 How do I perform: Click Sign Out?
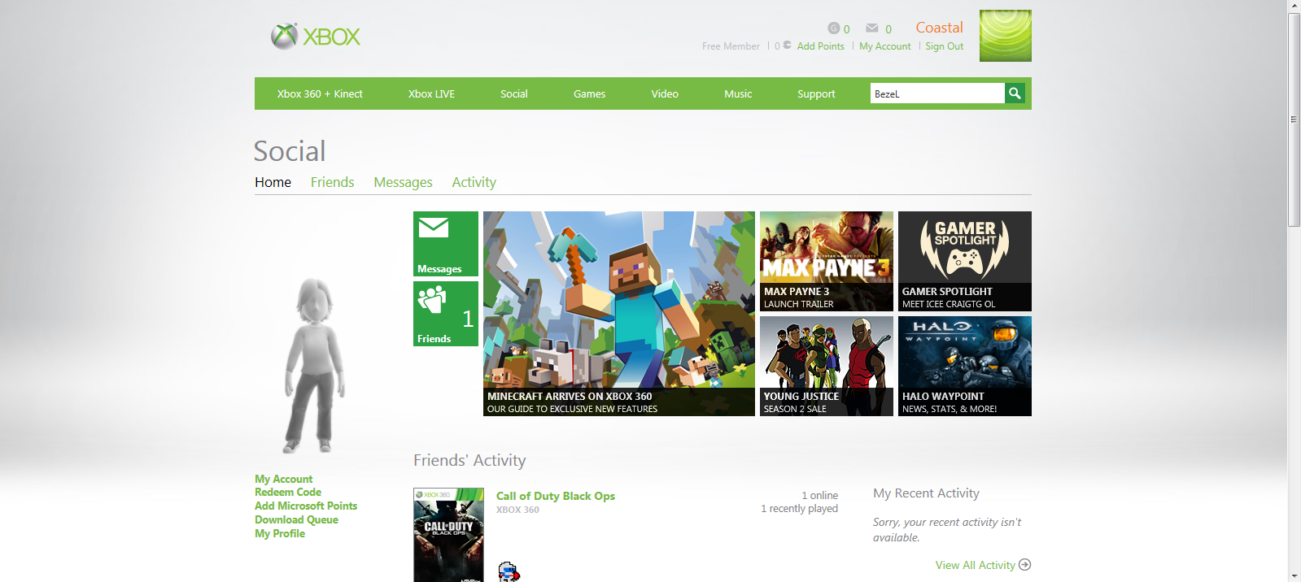tap(944, 46)
